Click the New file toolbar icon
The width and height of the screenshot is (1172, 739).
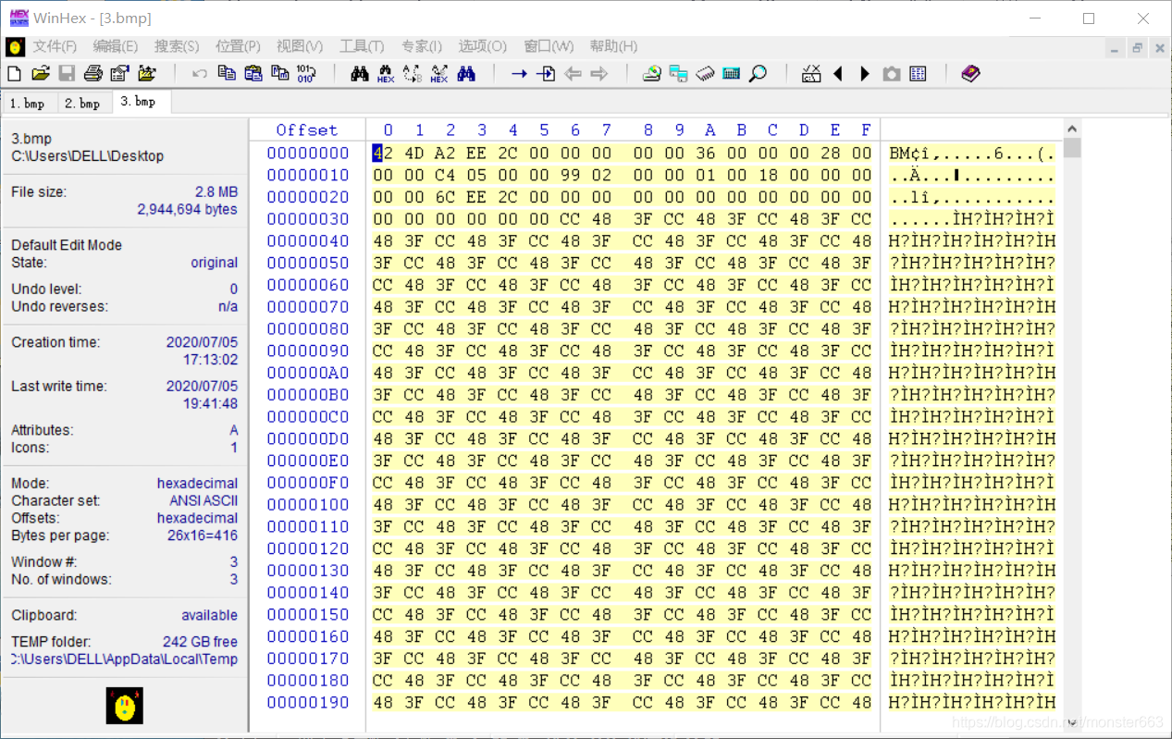[x=14, y=73]
